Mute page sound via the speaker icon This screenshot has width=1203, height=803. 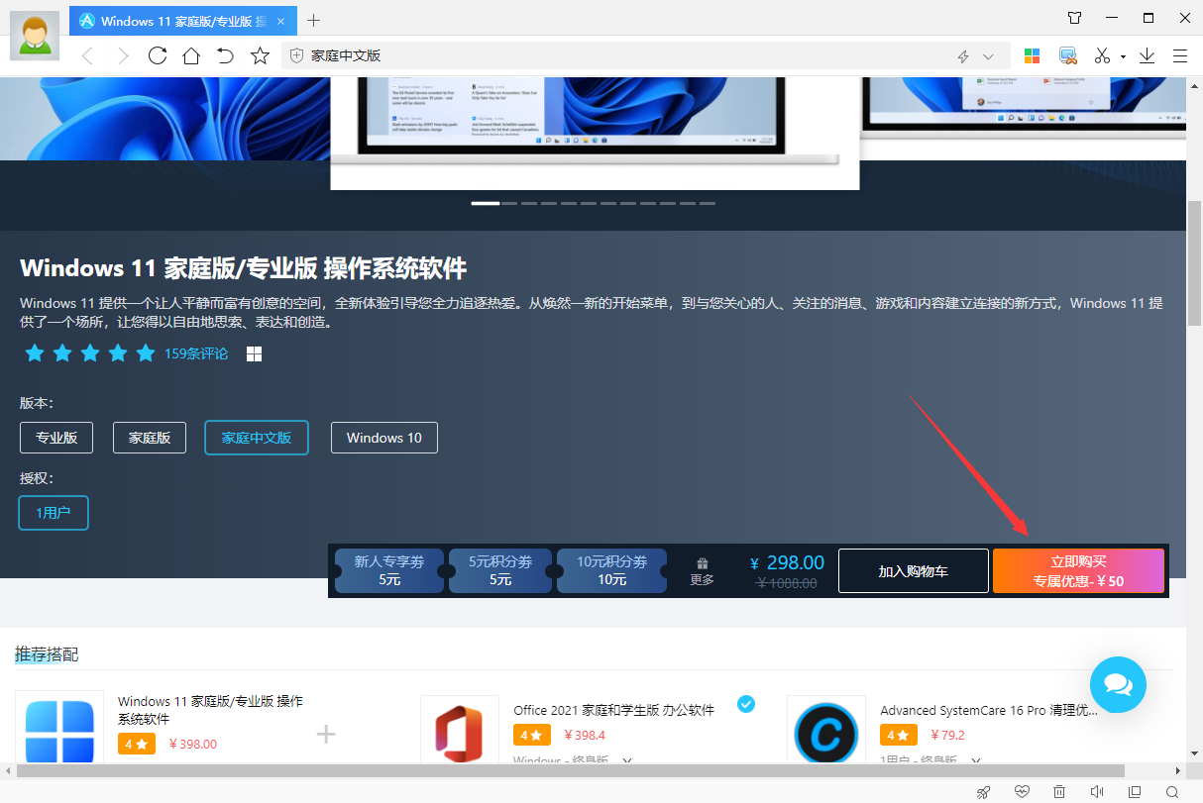pos(1097,792)
